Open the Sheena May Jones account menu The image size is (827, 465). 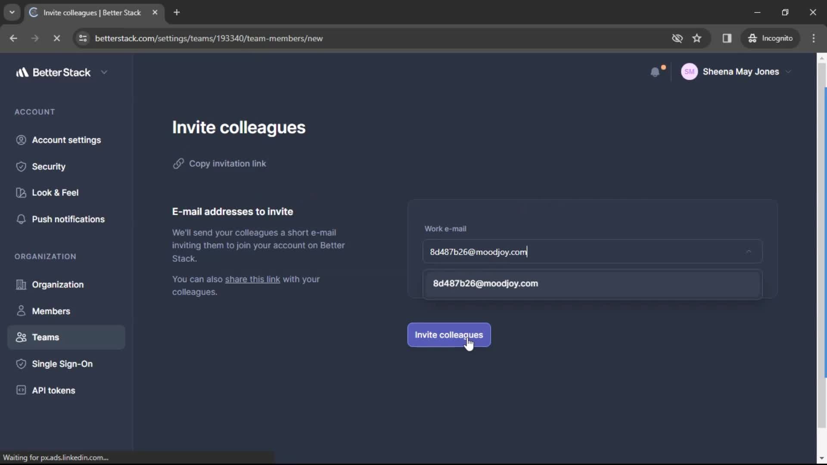pyautogui.click(x=736, y=72)
